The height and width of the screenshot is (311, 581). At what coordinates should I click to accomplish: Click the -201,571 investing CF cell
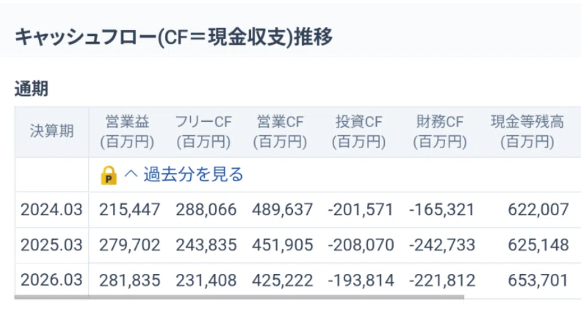tap(361, 210)
